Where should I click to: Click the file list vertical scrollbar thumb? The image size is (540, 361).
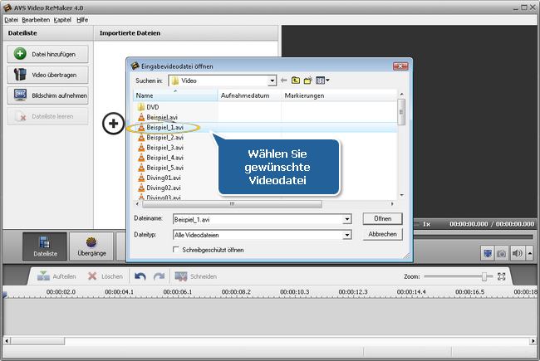(x=401, y=112)
